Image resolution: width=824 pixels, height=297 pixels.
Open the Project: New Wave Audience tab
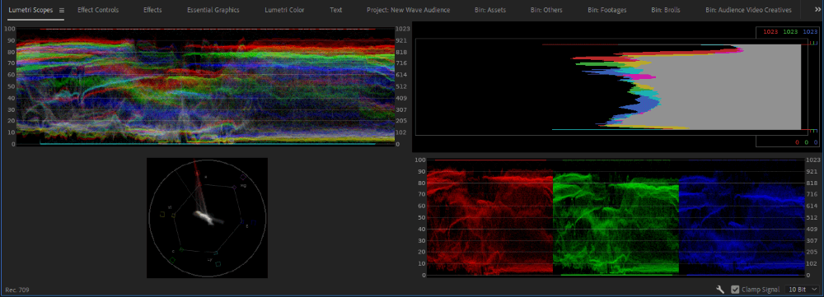(409, 10)
